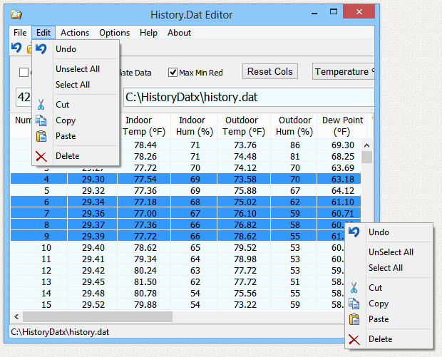
Task: Click the vertical scrollbar thumb
Action: pos(366,157)
